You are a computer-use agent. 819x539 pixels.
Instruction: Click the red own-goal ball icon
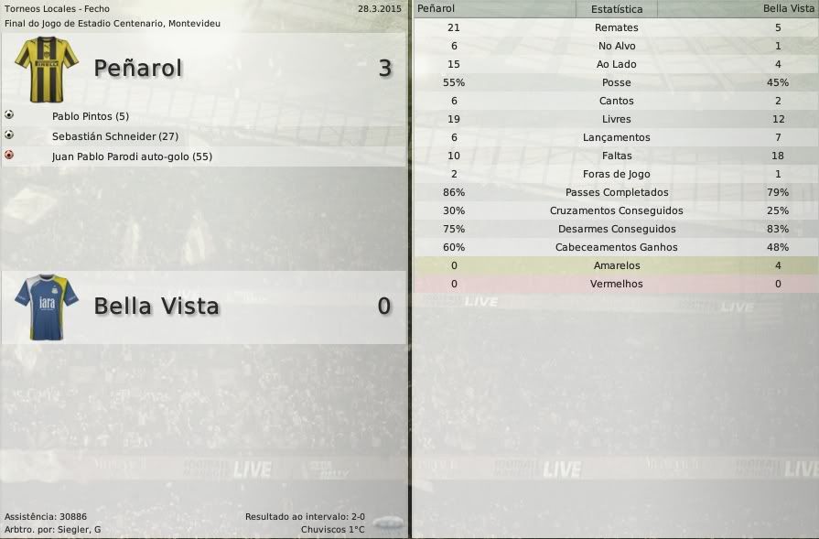[x=9, y=156]
